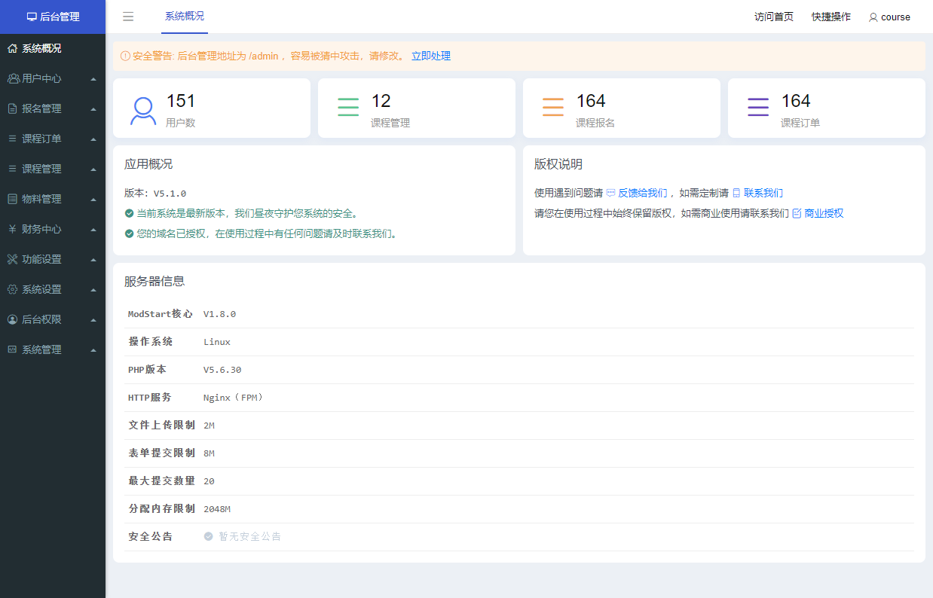Click the 版本: V5.1.0 text
This screenshot has width=933, height=598.
click(x=155, y=194)
